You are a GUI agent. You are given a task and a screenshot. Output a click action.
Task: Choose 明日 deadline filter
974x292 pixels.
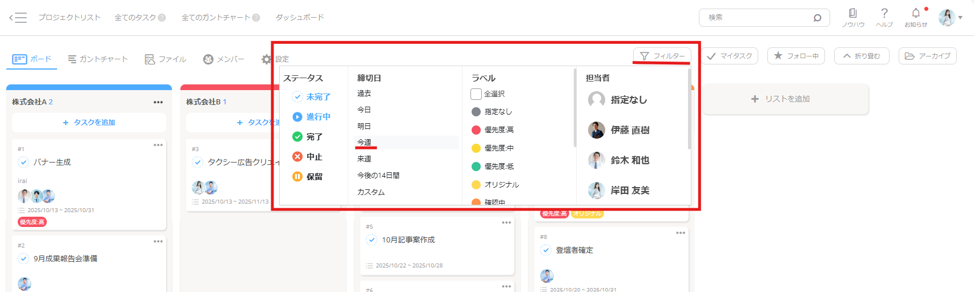364,126
